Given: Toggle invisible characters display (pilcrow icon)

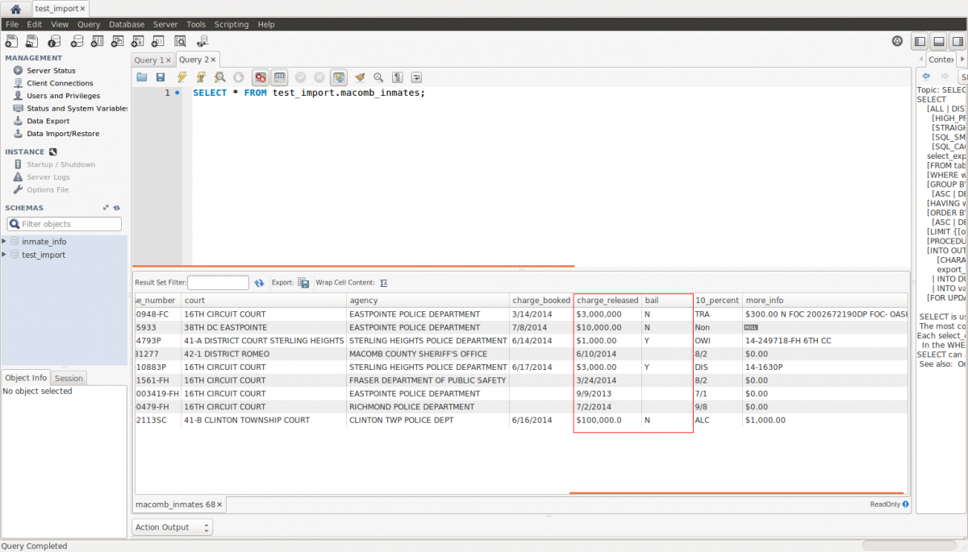Looking at the screenshot, I should pos(398,77).
